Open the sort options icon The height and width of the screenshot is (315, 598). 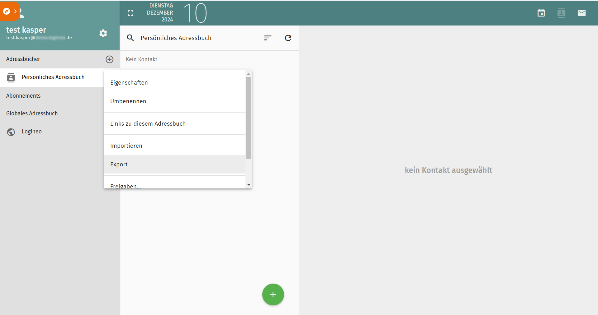click(x=268, y=38)
